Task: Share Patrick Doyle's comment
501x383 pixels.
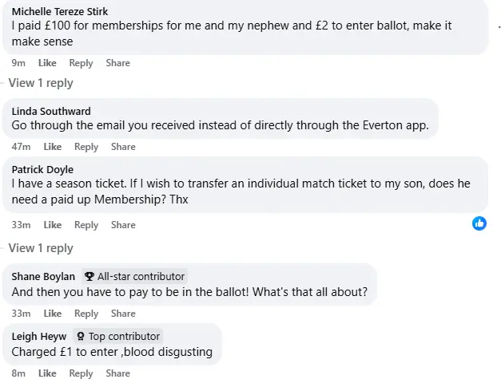Action: pyautogui.click(x=123, y=225)
